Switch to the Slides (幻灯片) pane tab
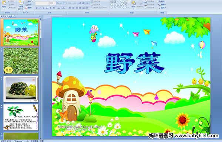The width and height of the screenshot is (222, 142). (x=4, y=16)
